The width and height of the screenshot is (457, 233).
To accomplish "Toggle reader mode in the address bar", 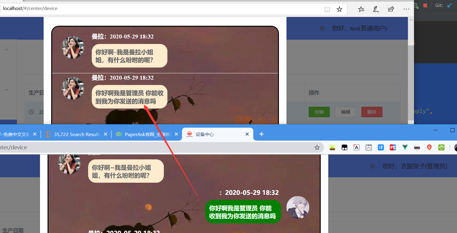I will click(x=327, y=9).
